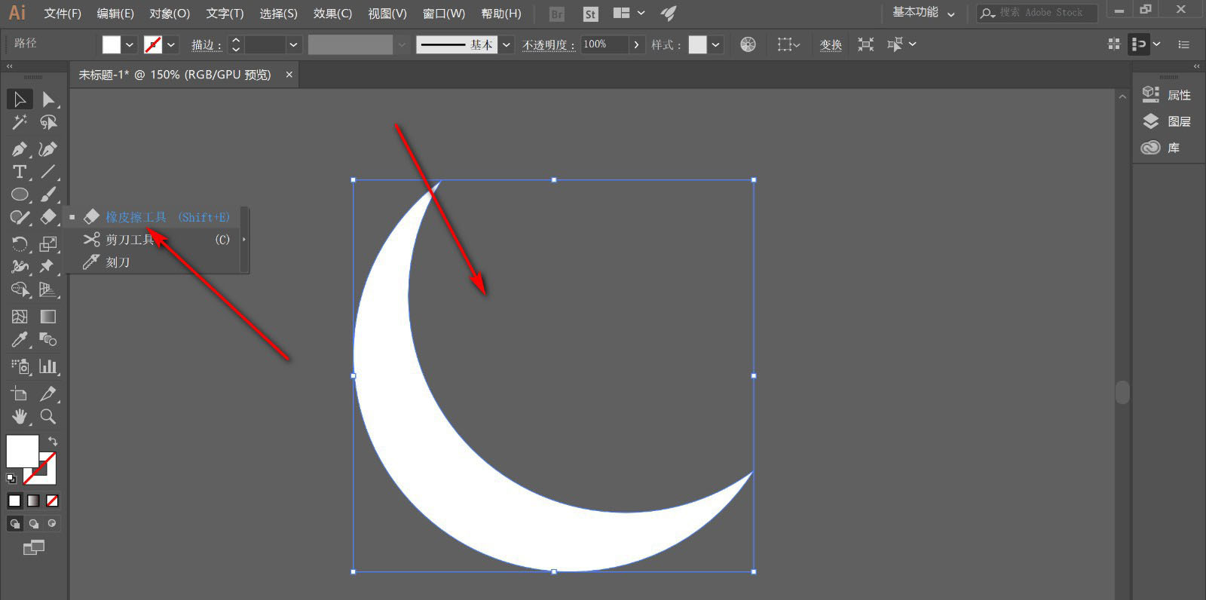Open the 样式 style dropdown arrow
The image size is (1206, 600).
point(715,44)
